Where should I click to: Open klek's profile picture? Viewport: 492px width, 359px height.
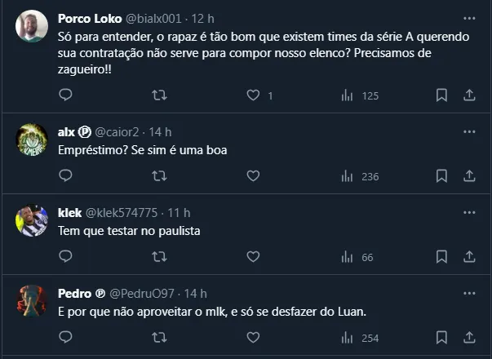pos(32,220)
